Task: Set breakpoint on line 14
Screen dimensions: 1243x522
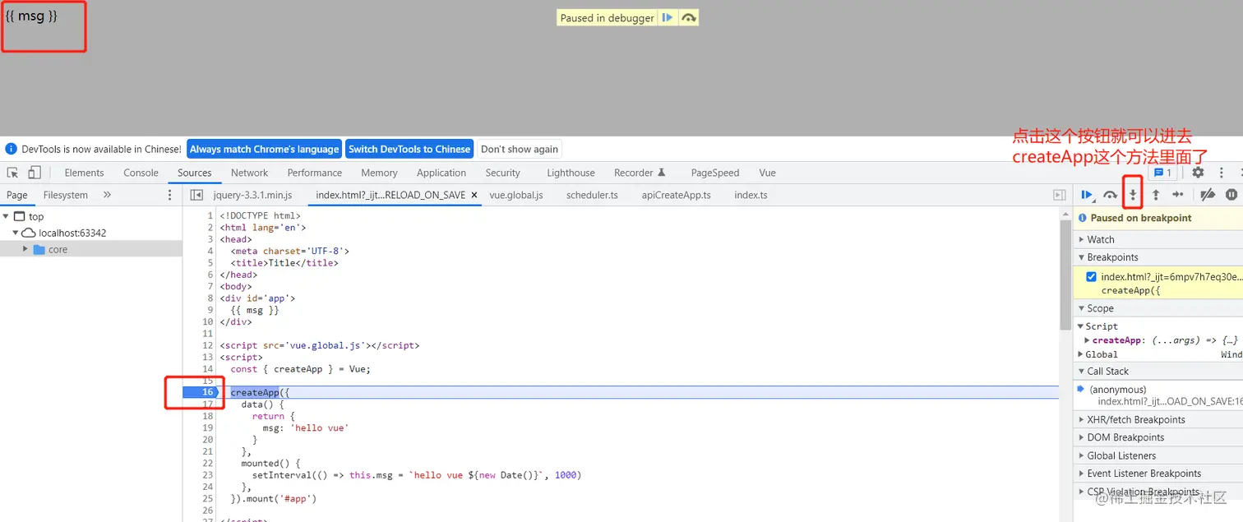Action: 208,369
